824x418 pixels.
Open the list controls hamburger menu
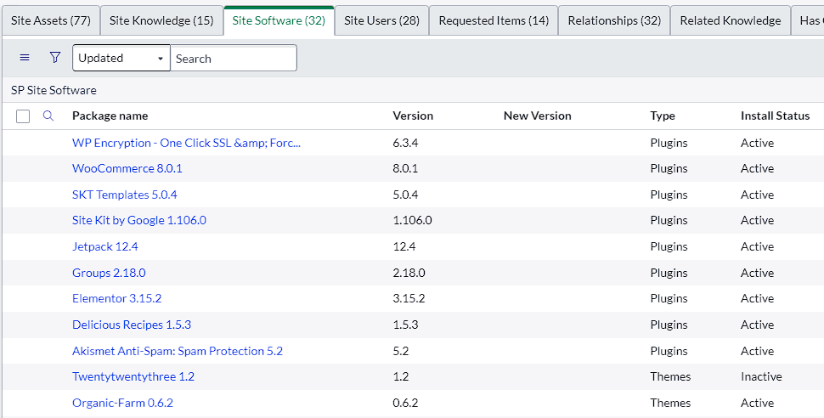[x=24, y=58]
